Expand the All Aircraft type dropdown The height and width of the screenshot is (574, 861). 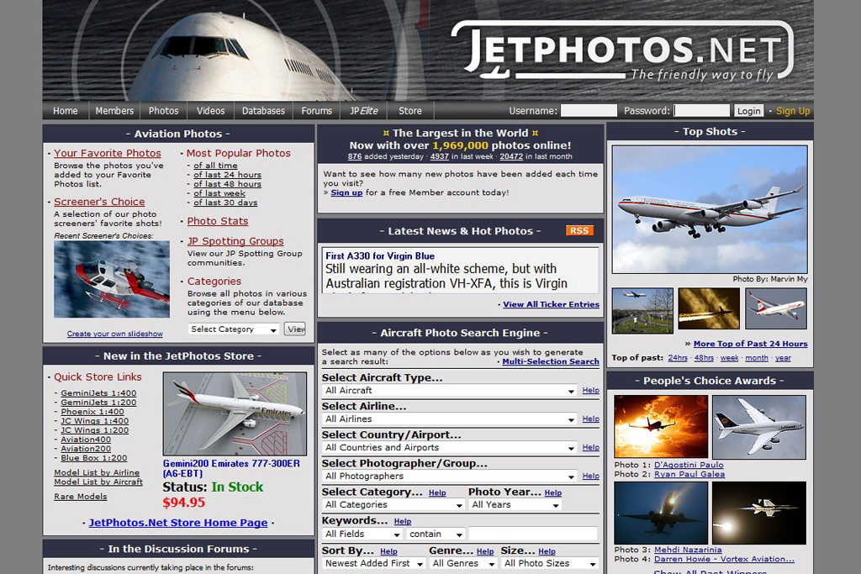(x=450, y=391)
